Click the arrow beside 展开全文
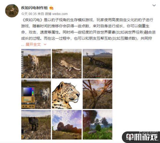 pos(45,44)
